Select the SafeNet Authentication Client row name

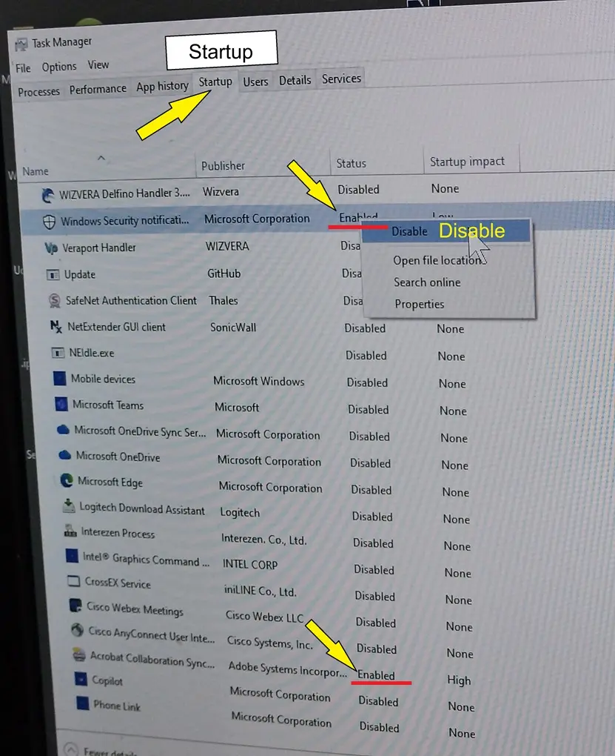pos(131,301)
